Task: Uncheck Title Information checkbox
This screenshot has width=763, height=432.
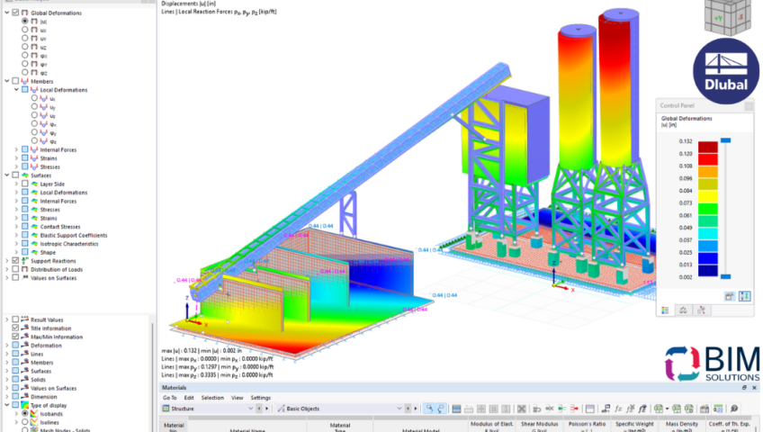Action: pos(15,328)
